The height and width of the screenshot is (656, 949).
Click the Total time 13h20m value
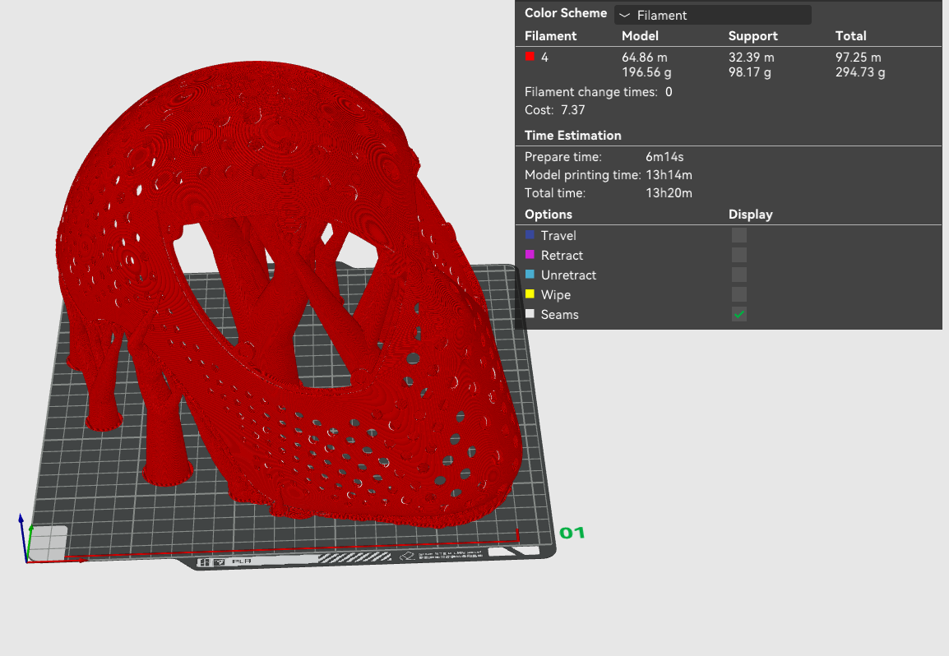click(669, 193)
